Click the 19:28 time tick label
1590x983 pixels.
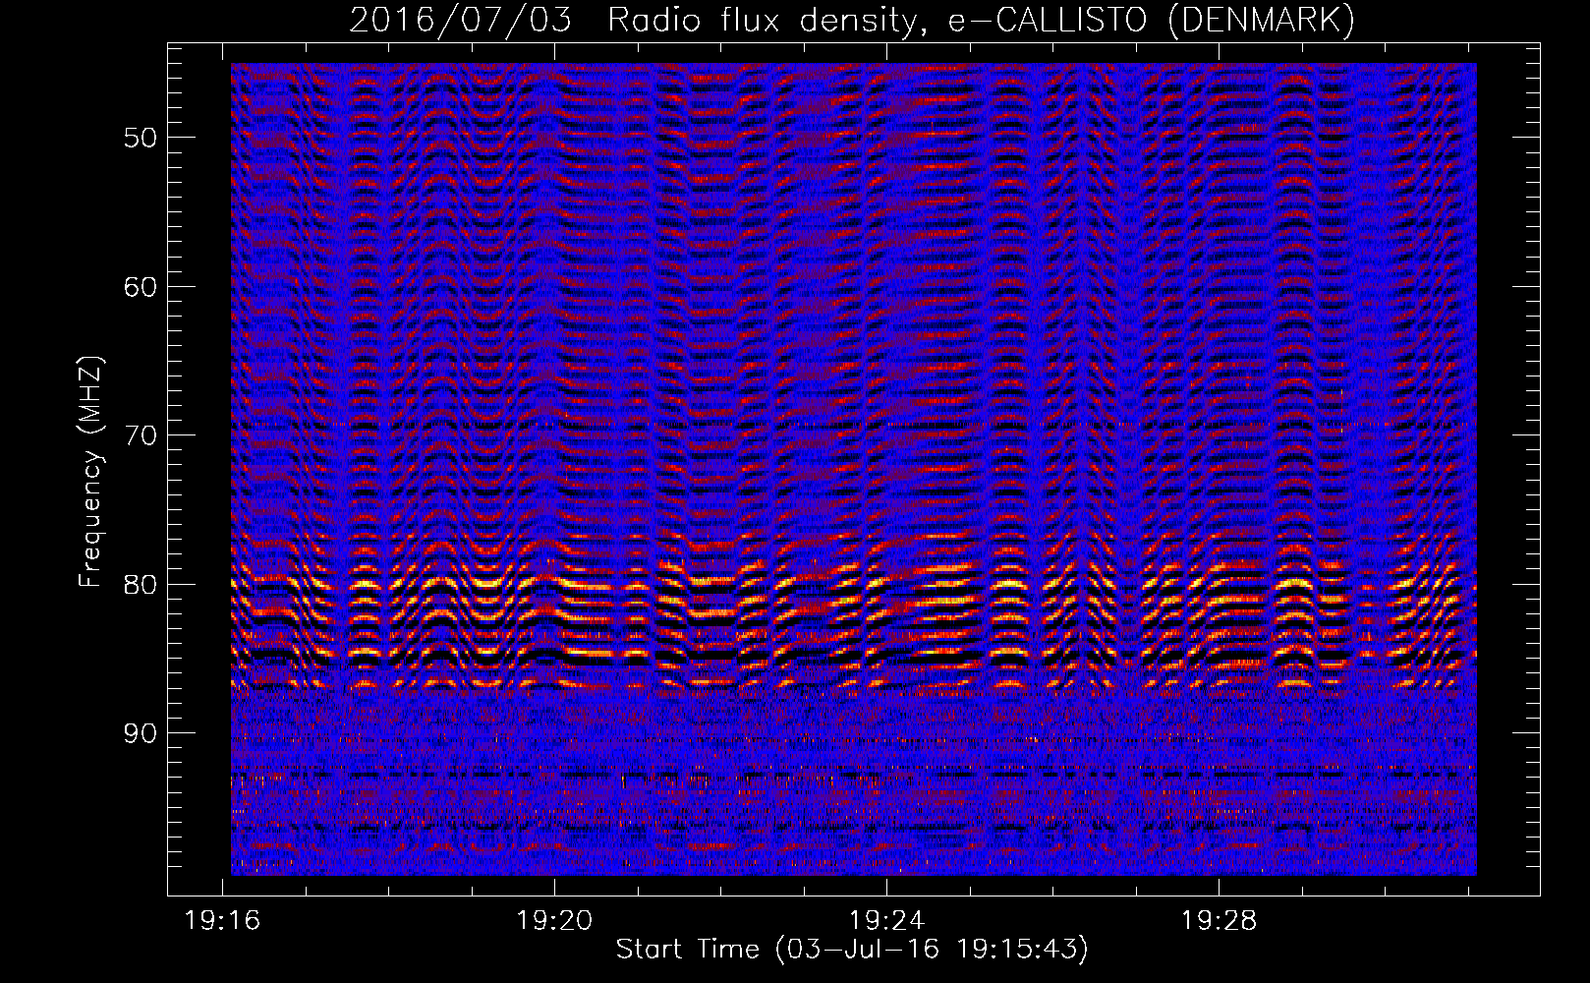point(1220,921)
